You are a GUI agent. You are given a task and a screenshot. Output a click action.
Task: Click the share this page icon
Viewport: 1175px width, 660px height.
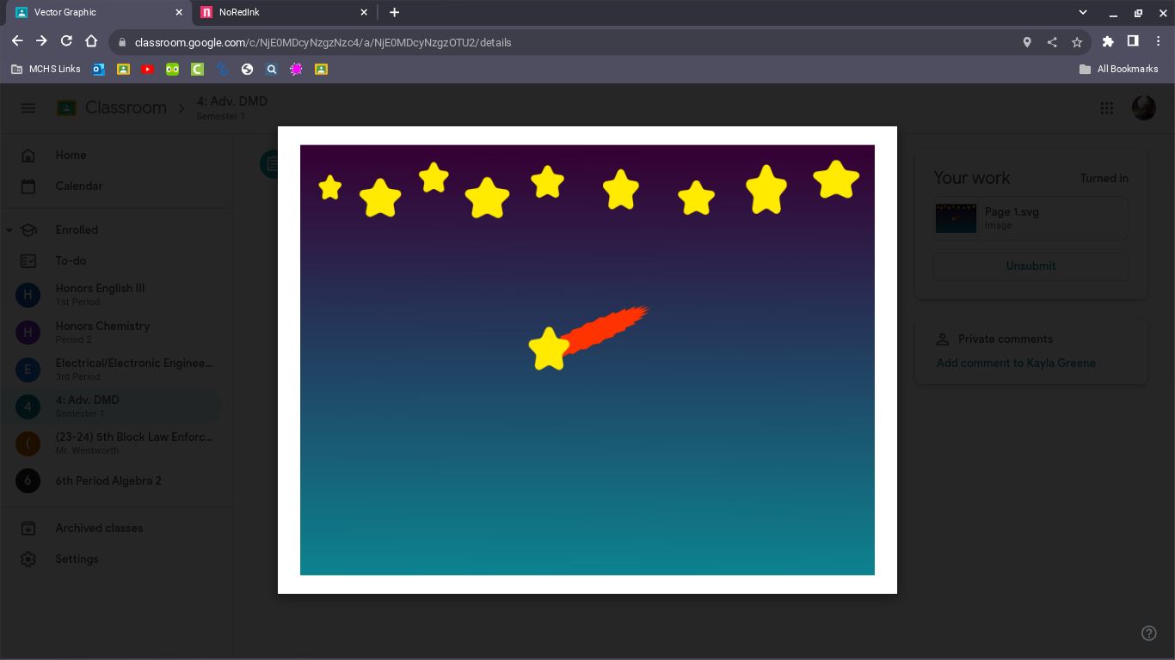coord(1052,42)
